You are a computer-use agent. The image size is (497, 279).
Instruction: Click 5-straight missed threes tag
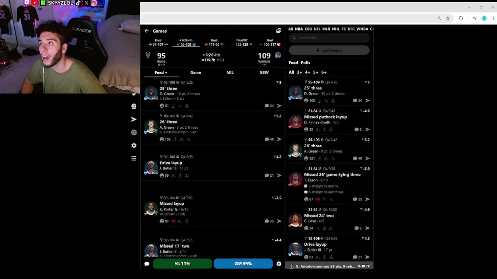324,192
